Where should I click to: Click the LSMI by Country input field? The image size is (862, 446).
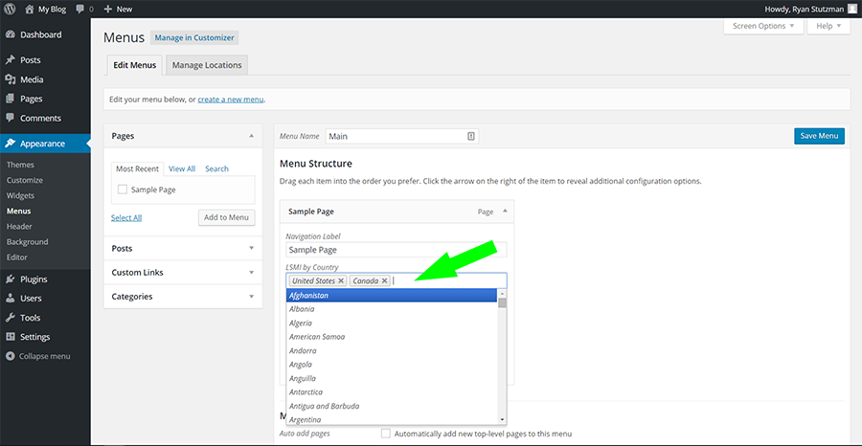click(397, 280)
